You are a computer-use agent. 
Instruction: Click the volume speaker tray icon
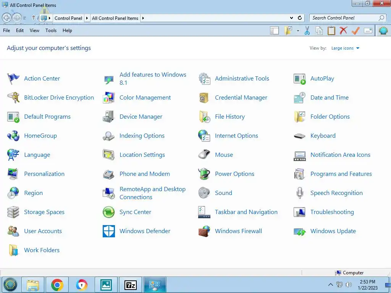coord(349,285)
